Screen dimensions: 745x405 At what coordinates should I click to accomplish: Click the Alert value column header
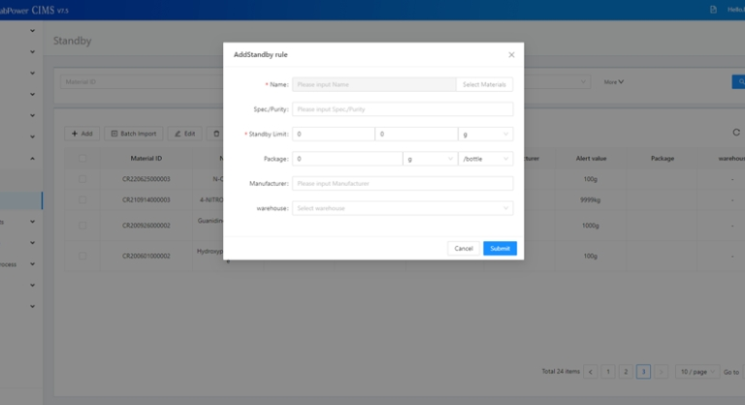click(591, 158)
